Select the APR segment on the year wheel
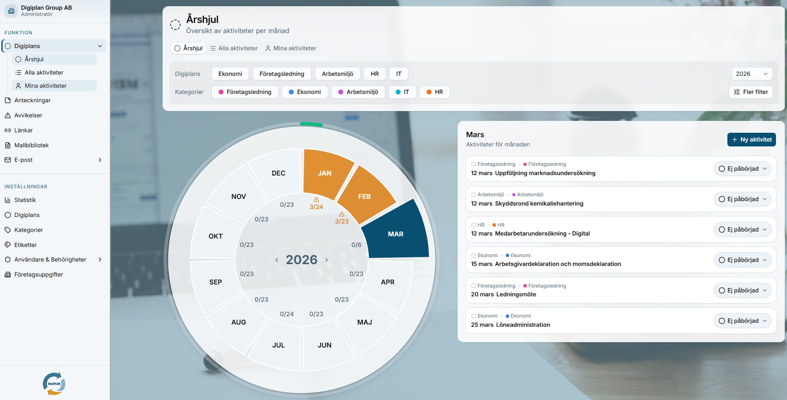Viewport: 787px width, 400px height. click(387, 282)
